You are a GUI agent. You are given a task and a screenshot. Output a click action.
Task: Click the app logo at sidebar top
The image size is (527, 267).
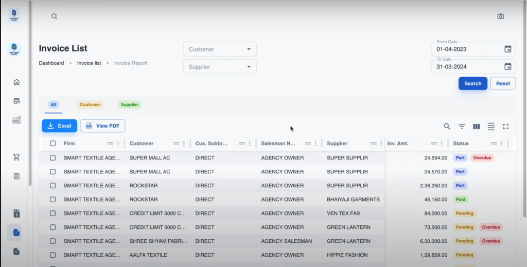[x=14, y=15]
